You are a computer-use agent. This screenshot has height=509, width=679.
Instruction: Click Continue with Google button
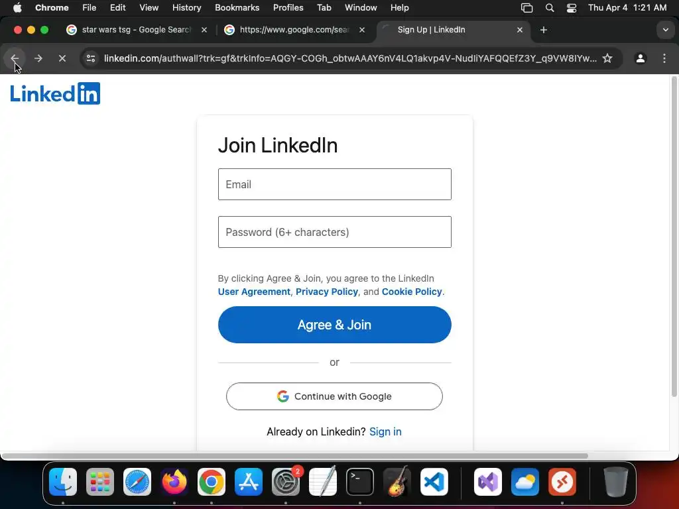click(334, 396)
